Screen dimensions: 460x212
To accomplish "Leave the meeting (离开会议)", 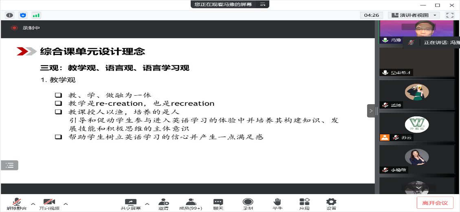I will coord(435,203).
